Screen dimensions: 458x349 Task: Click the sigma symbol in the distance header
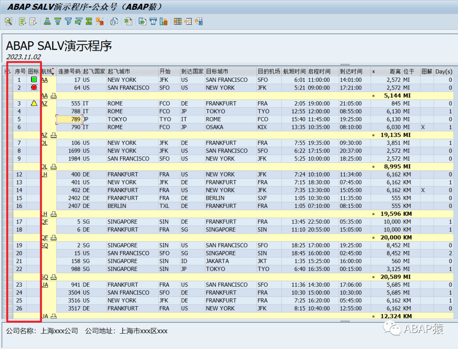click(x=374, y=72)
